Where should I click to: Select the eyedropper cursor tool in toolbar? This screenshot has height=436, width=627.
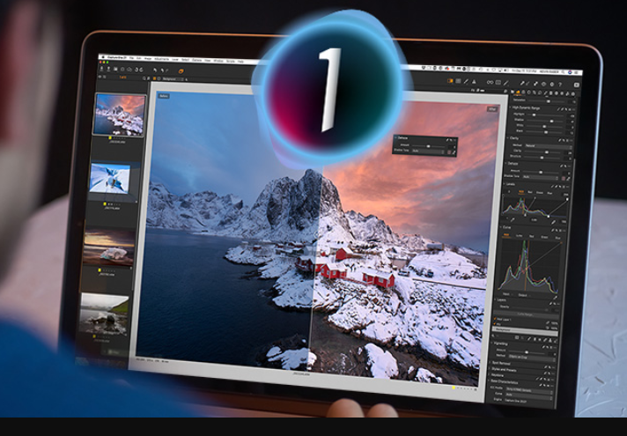[x=522, y=83]
